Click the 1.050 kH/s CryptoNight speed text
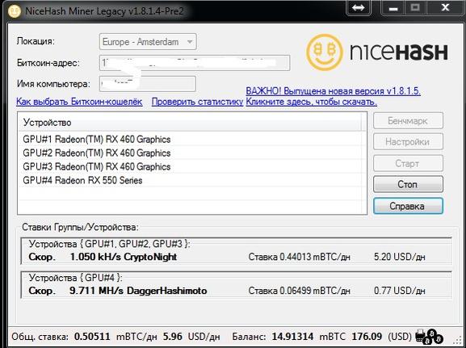Image resolution: width=466 pixels, height=348 pixels. coord(124,257)
